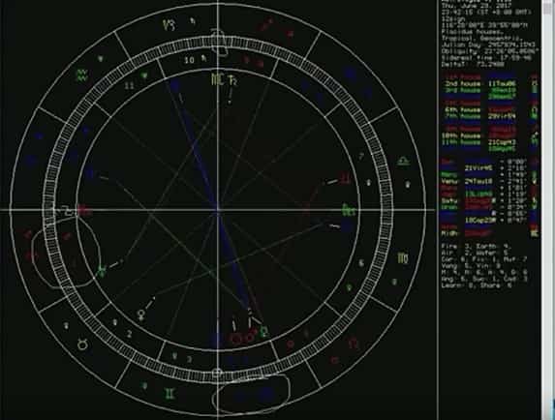Select the red Jupiter glyph inside chart
This screenshot has width=555, height=420.
[x=345, y=178]
